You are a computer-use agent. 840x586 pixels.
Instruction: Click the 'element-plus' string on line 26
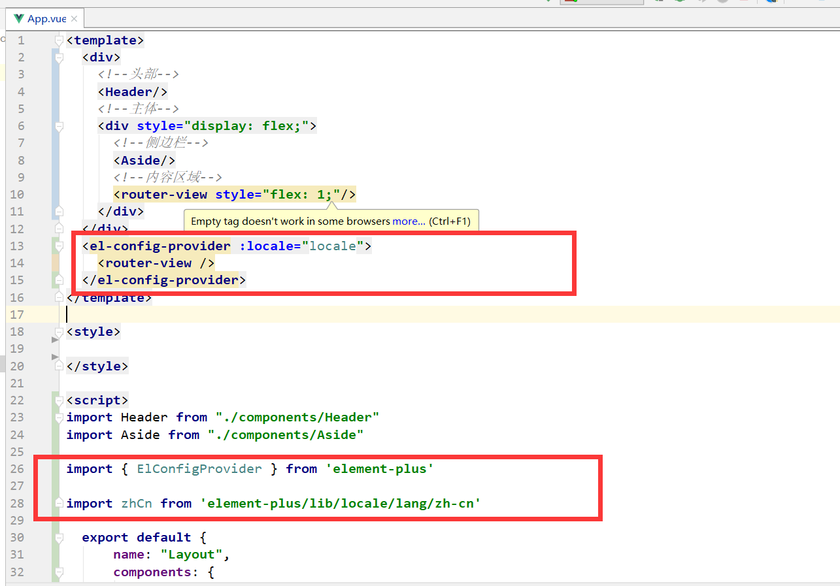[380, 468]
